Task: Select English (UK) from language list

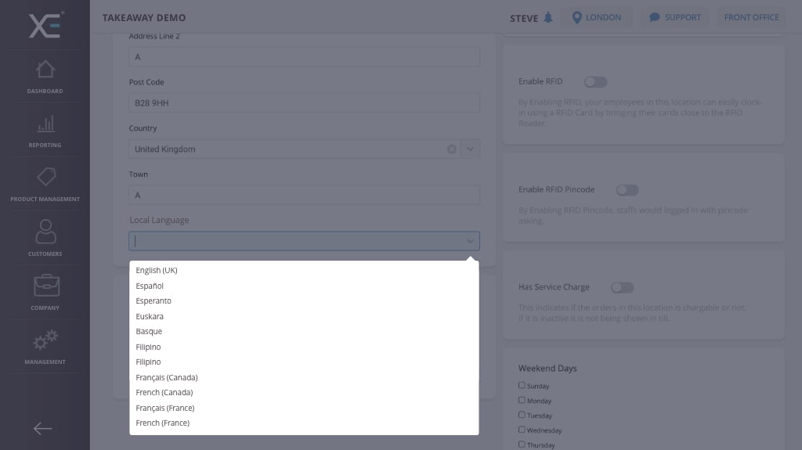Action: [x=157, y=270]
